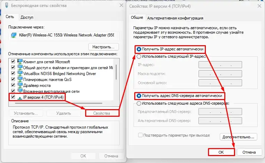265x163 pixels.
Task: Toggle Вложенная виртуализация сети checkbox
Action: (13, 91)
